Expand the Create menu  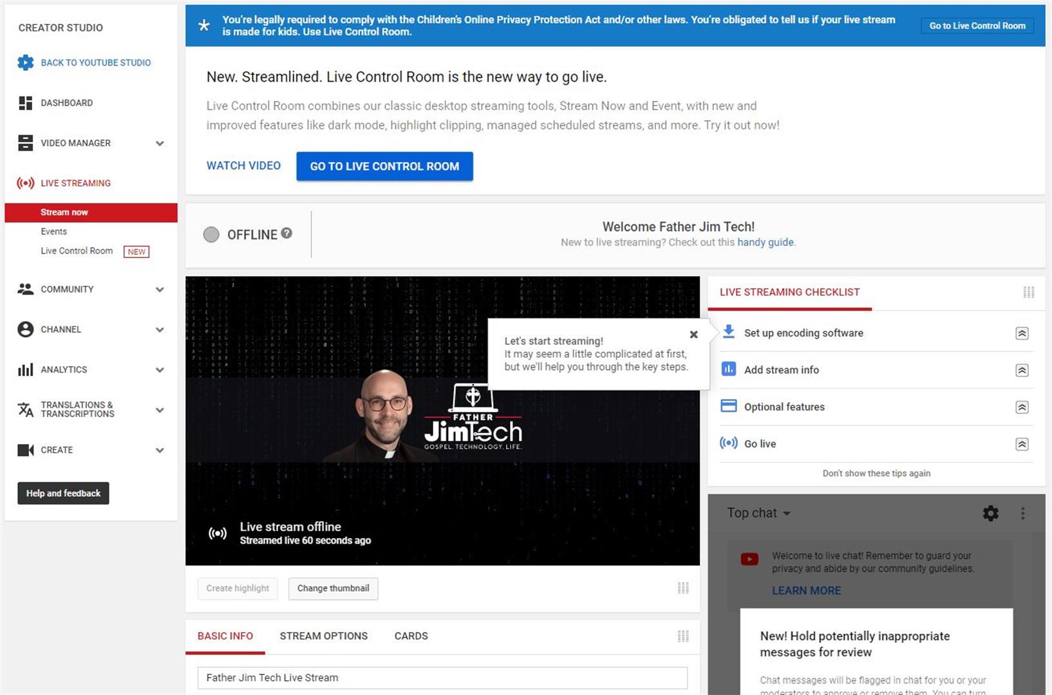click(160, 450)
